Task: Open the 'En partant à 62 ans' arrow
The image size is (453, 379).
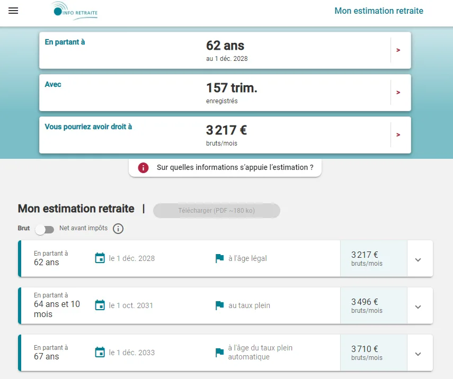Action: tap(398, 50)
